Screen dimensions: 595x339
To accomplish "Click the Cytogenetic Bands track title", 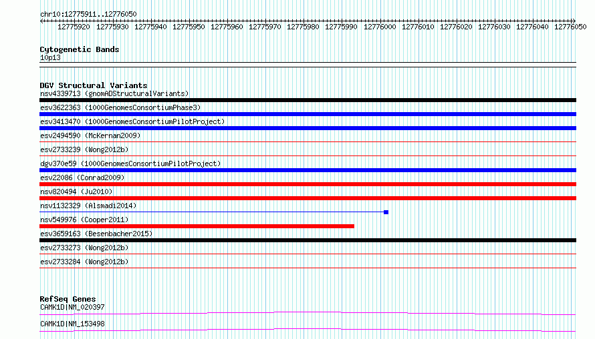I will point(80,49).
